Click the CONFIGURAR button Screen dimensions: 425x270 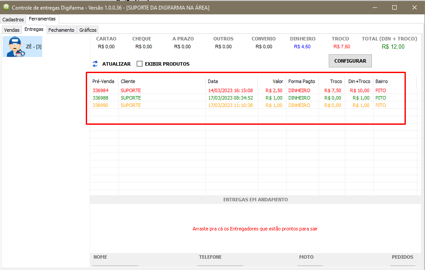pos(350,61)
